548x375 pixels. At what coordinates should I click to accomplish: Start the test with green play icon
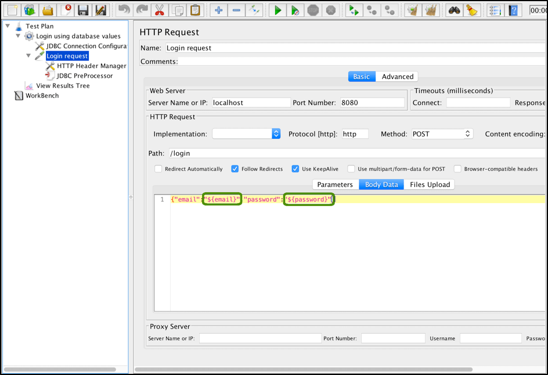point(277,10)
